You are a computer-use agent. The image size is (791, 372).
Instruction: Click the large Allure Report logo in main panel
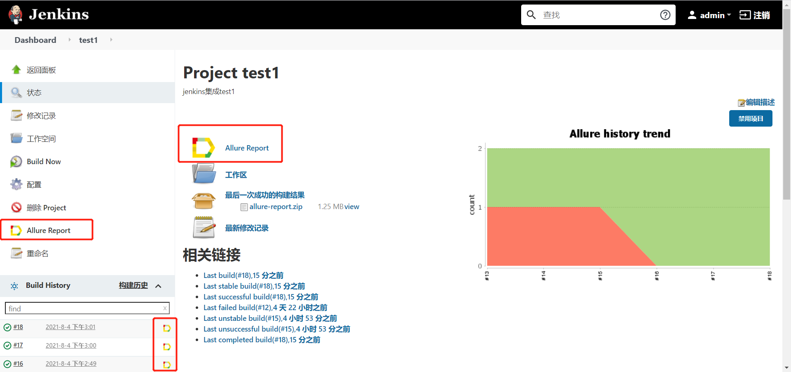click(203, 148)
